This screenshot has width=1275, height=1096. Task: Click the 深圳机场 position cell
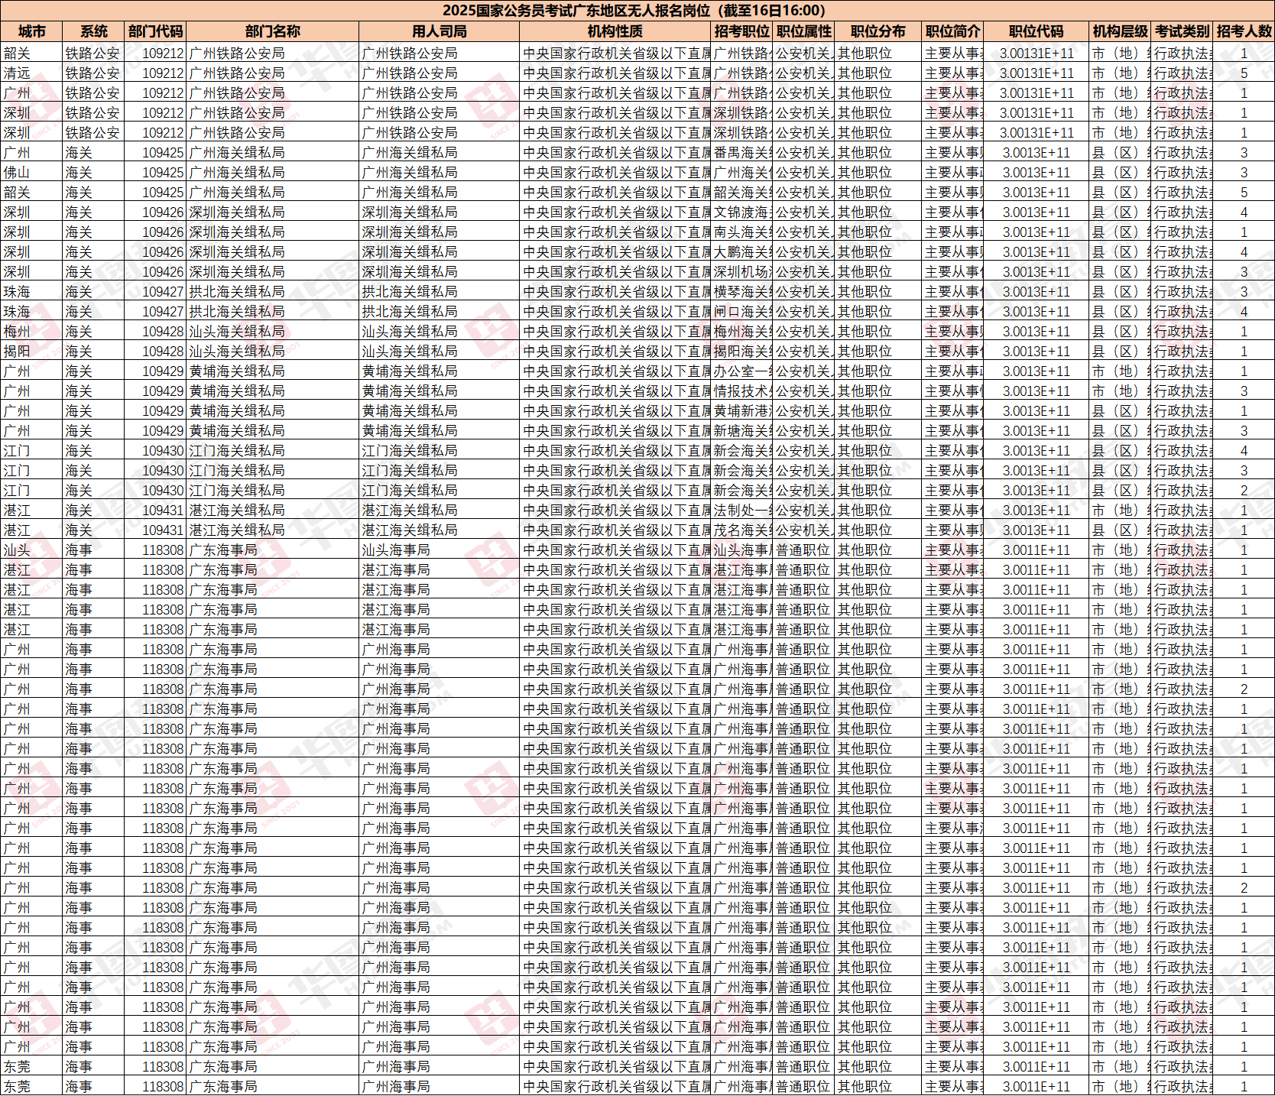pos(742,272)
